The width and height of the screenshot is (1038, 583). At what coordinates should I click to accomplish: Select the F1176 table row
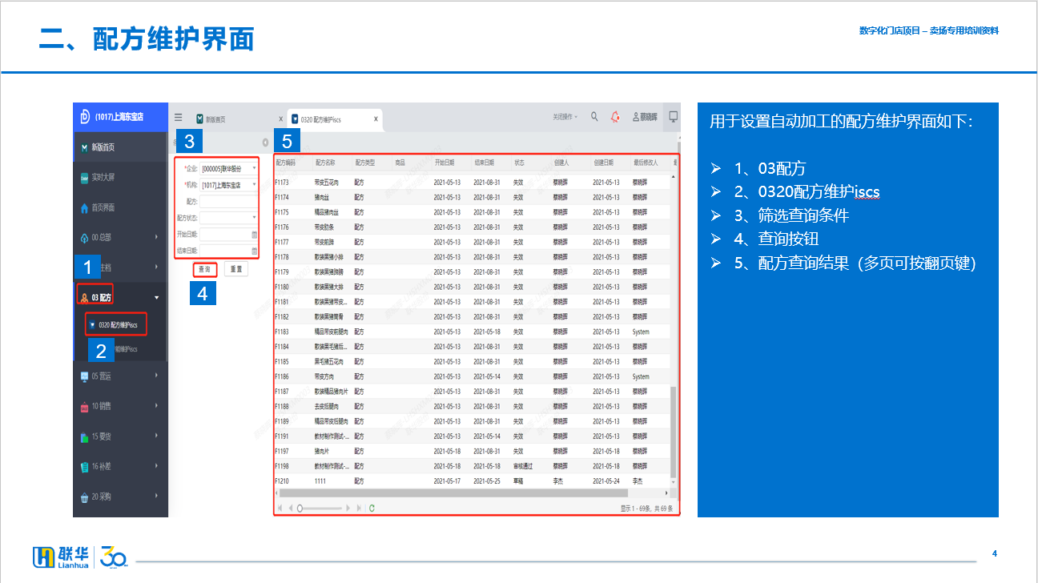[473, 227]
